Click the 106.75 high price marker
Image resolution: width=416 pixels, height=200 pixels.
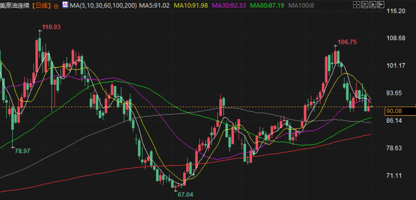point(347,42)
